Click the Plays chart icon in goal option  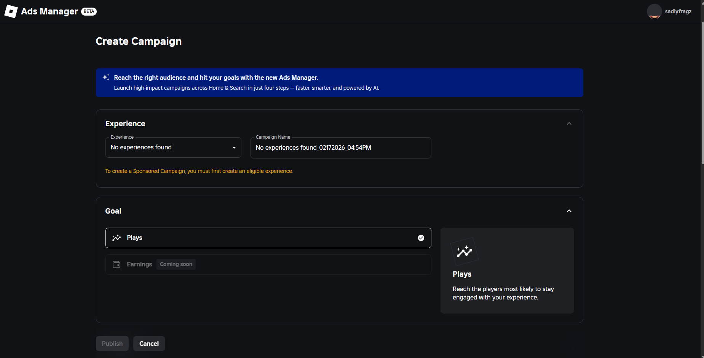coord(117,238)
